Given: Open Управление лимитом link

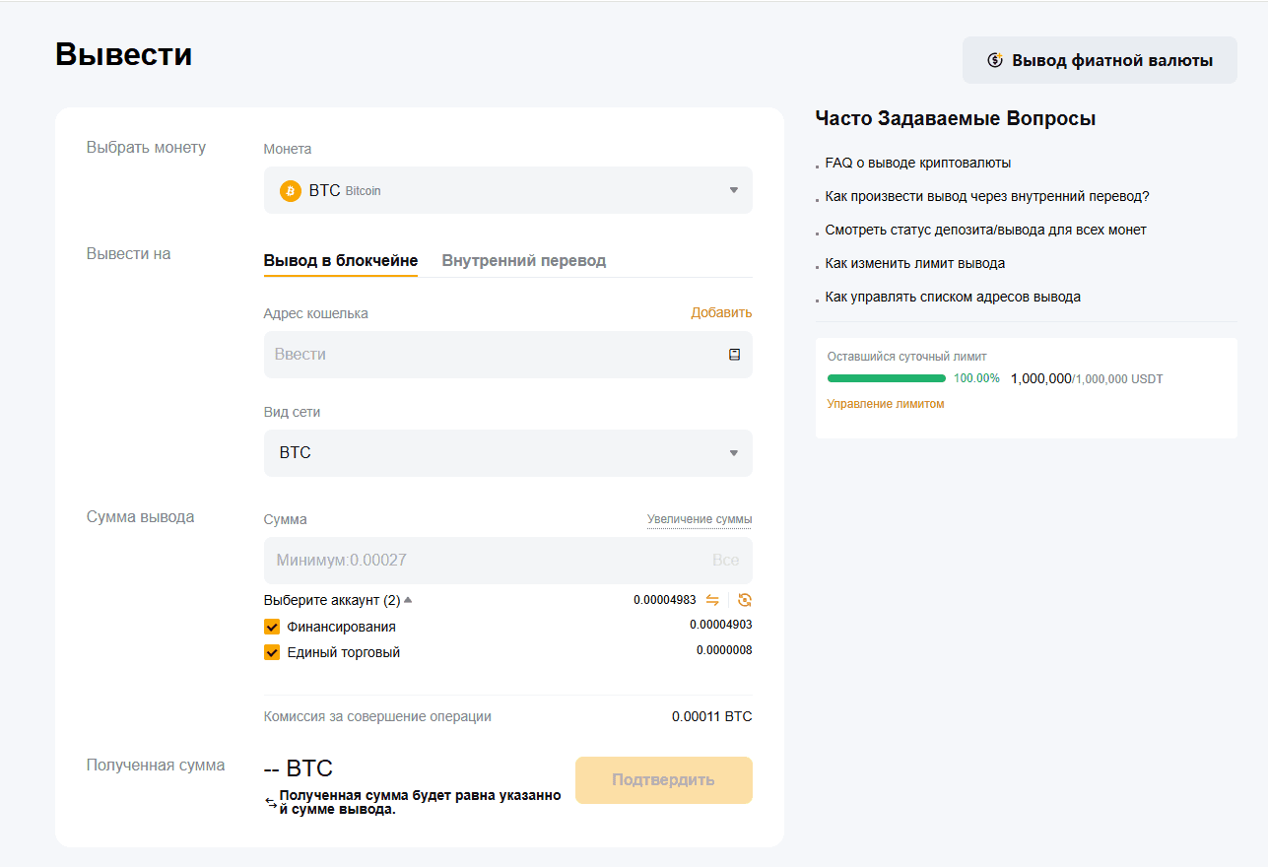Looking at the screenshot, I should [886, 404].
